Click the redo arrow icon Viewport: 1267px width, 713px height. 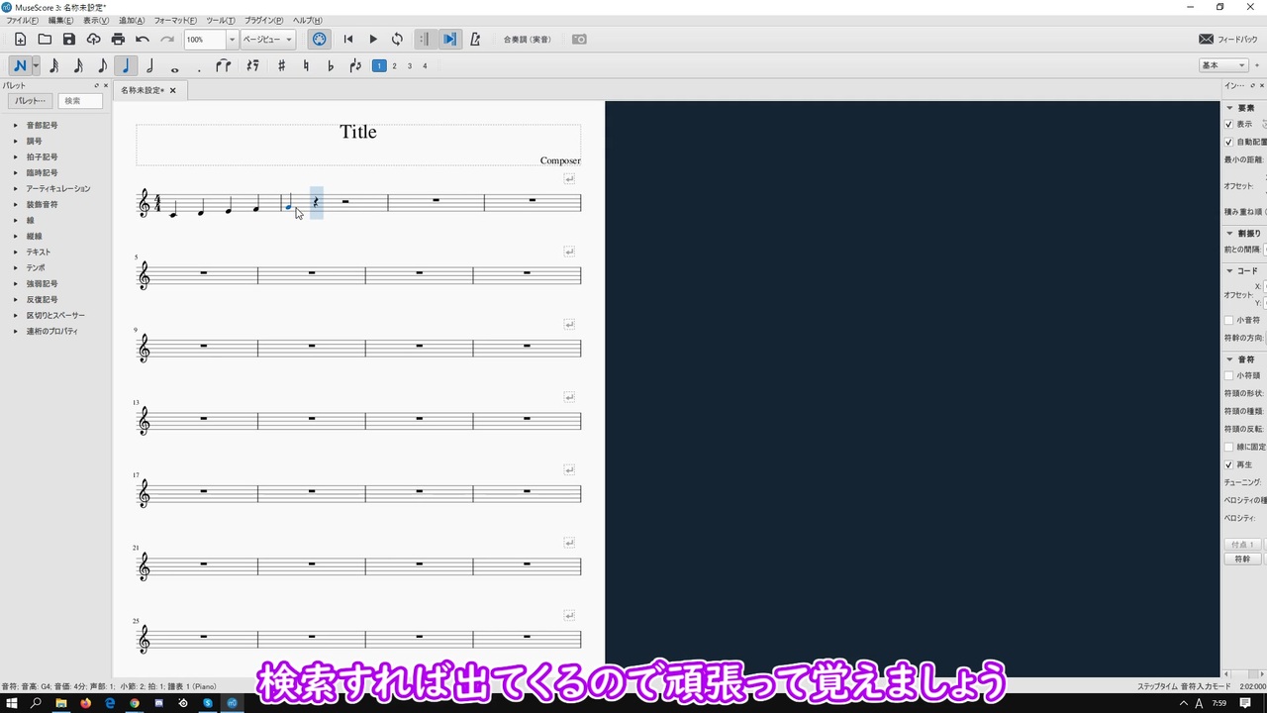click(x=166, y=40)
